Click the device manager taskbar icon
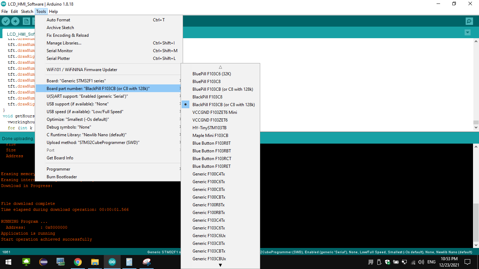479x269 pixels. coord(61,262)
